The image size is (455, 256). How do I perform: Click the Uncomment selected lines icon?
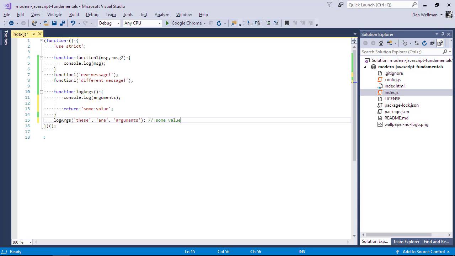276,23
